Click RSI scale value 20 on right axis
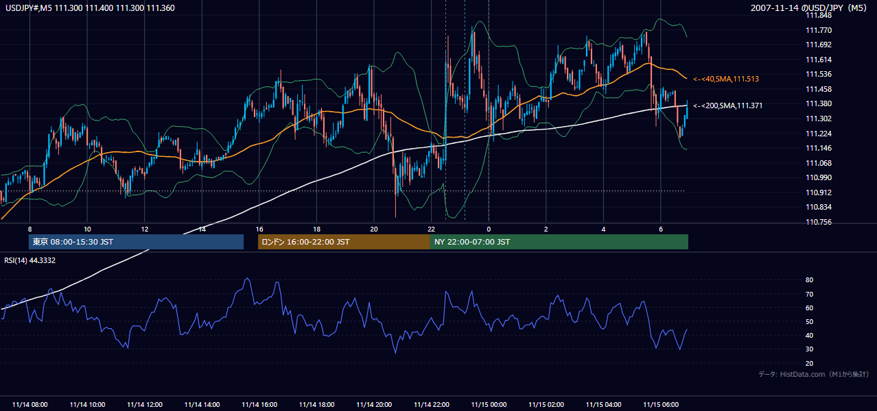 tap(809, 363)
